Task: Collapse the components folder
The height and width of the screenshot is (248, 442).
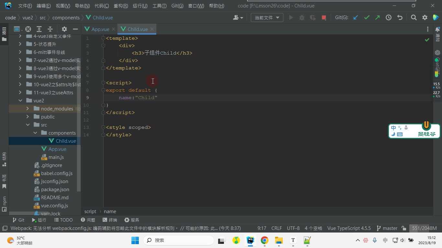Action: pyautogui.click(x=35, y=133)
